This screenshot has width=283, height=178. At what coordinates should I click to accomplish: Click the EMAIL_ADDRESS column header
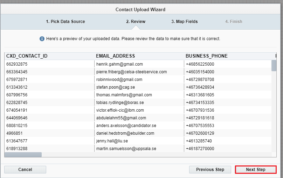(x=115, y=56)
